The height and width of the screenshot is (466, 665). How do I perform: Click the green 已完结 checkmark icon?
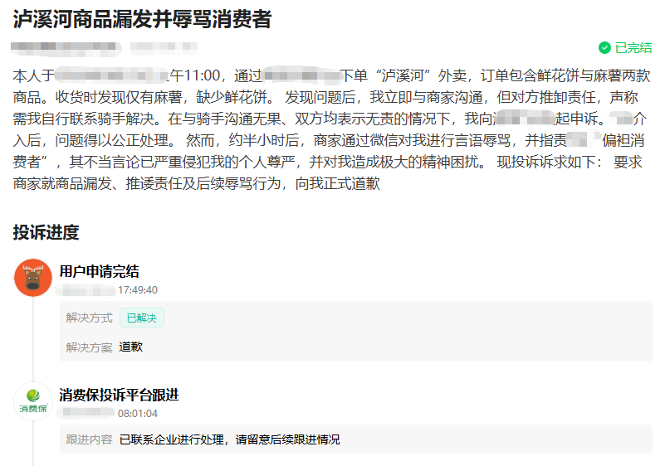(x=604, y=48)
